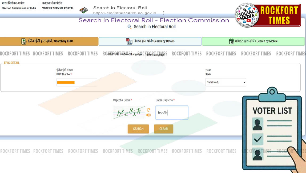Viewport: 306px width, 173px height.
Task: Click the EPIC card icon in first tab
Action: (24, 41)
